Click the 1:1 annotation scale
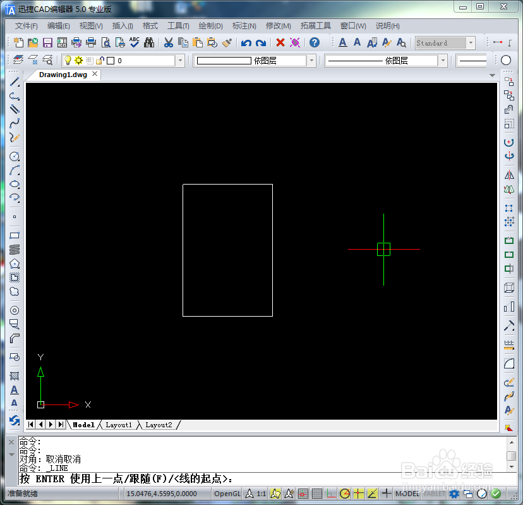Screen dimensions: 523x505 pyautogui.click(x=261, y=494)
